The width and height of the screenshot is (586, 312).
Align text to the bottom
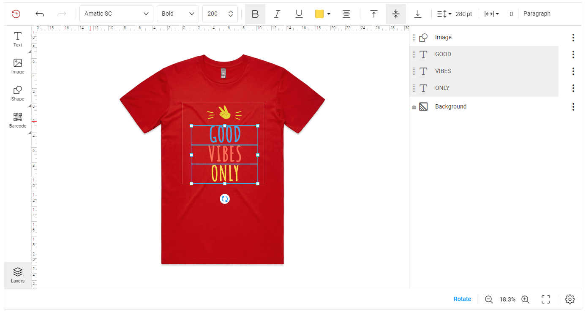coord(418,14)
